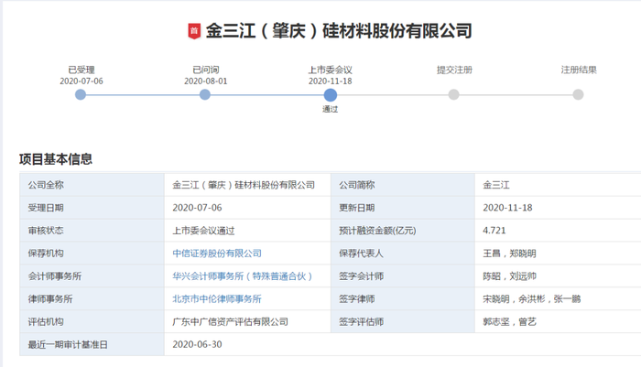
Task: Click the red 首 badge icon beside company title
Action: 194,31
